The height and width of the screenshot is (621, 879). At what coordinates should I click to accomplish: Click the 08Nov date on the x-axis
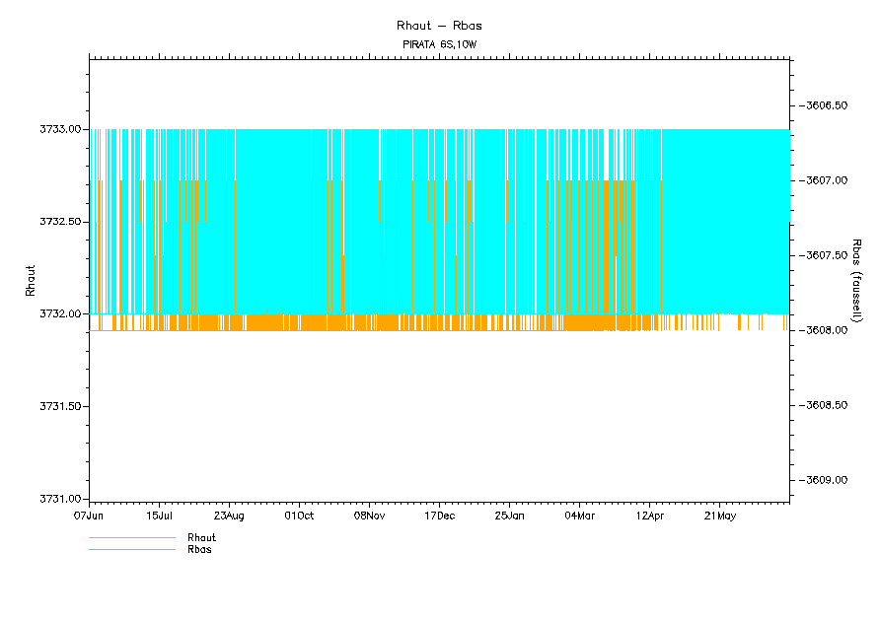[x=369, y=516]
